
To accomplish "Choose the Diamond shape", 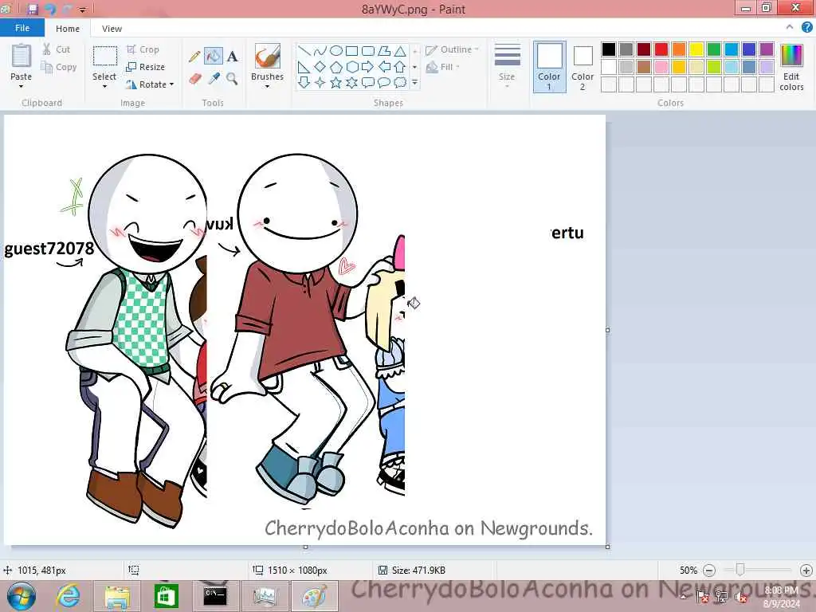I will click(320, 67).
